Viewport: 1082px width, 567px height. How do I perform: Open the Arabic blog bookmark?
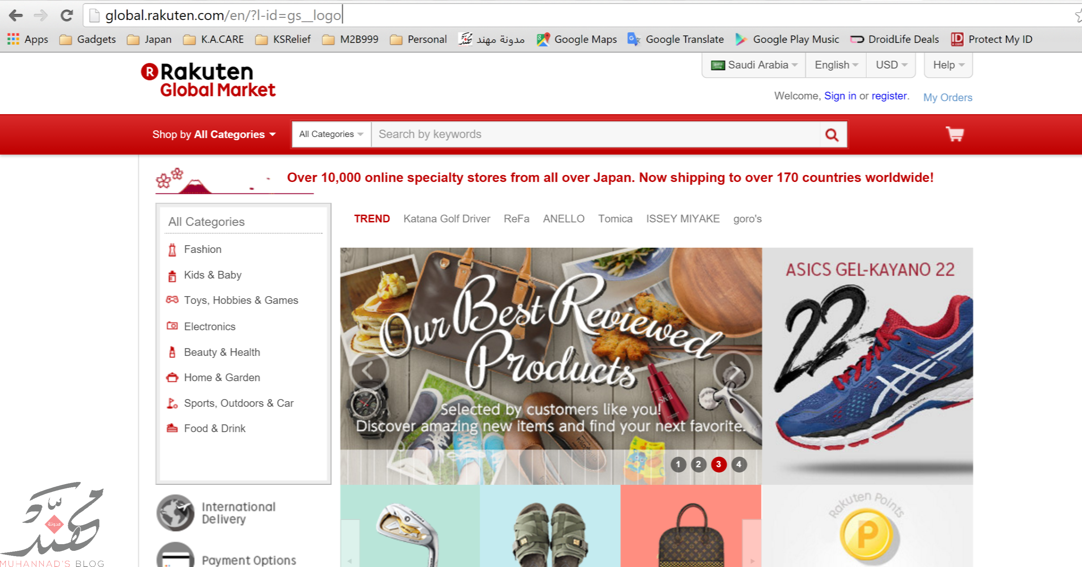[492, 39]
